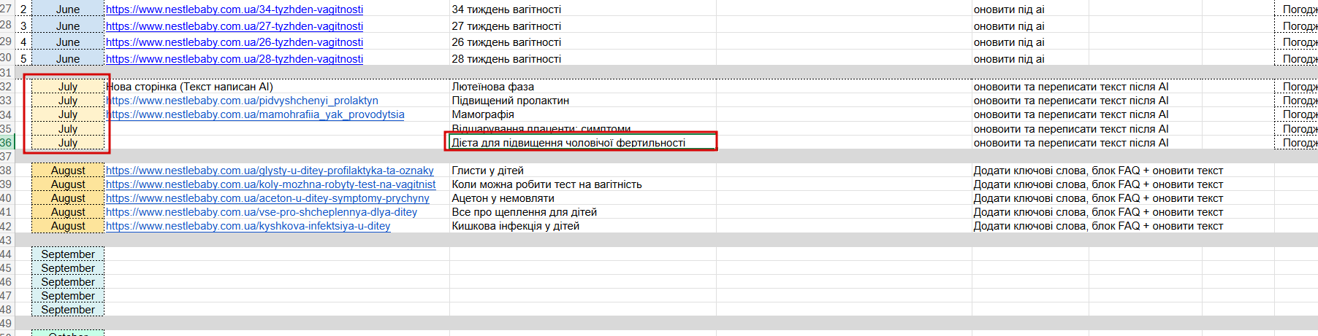Open the koly-mozhna-robyty-test link
The image size is (1318, 336).
pos(270,184)
